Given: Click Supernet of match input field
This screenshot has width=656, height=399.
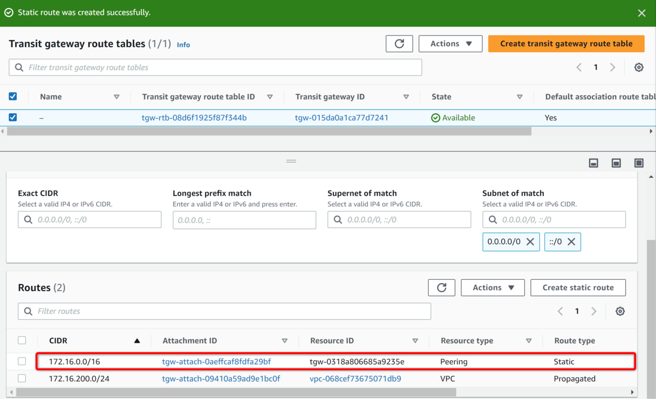Looking at the screenshot, I should (x=399, y=220).
